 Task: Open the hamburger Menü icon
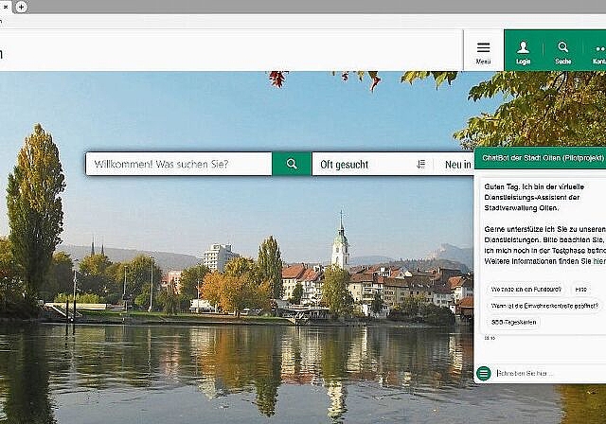click(x=483, y=48)
